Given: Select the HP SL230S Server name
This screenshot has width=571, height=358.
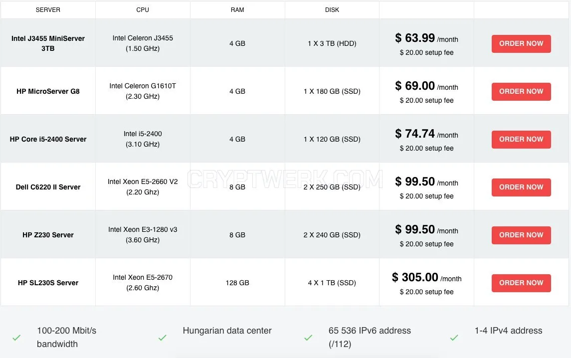Looking at the screenshot, I should click(x=48, y=283).
